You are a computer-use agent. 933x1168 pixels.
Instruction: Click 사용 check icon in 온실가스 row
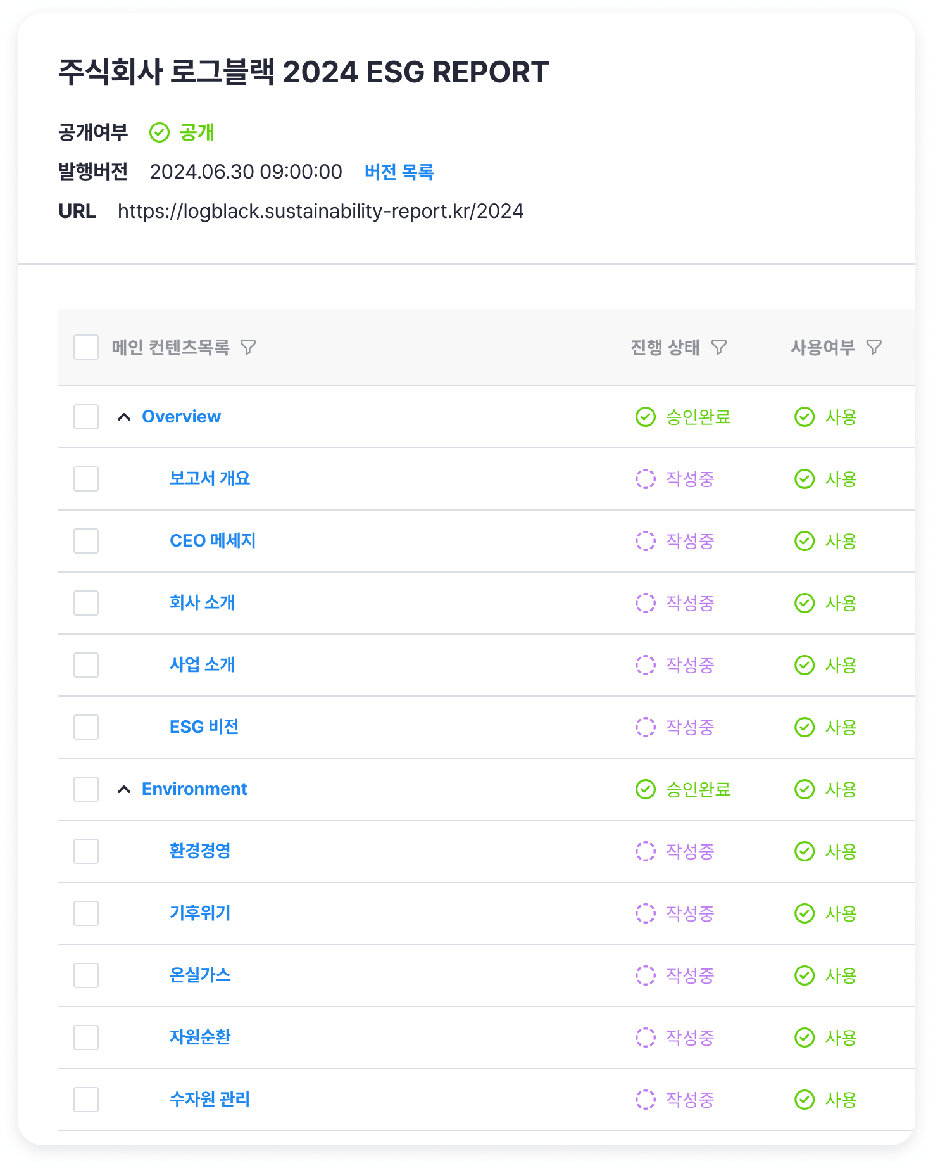[805, 975]
